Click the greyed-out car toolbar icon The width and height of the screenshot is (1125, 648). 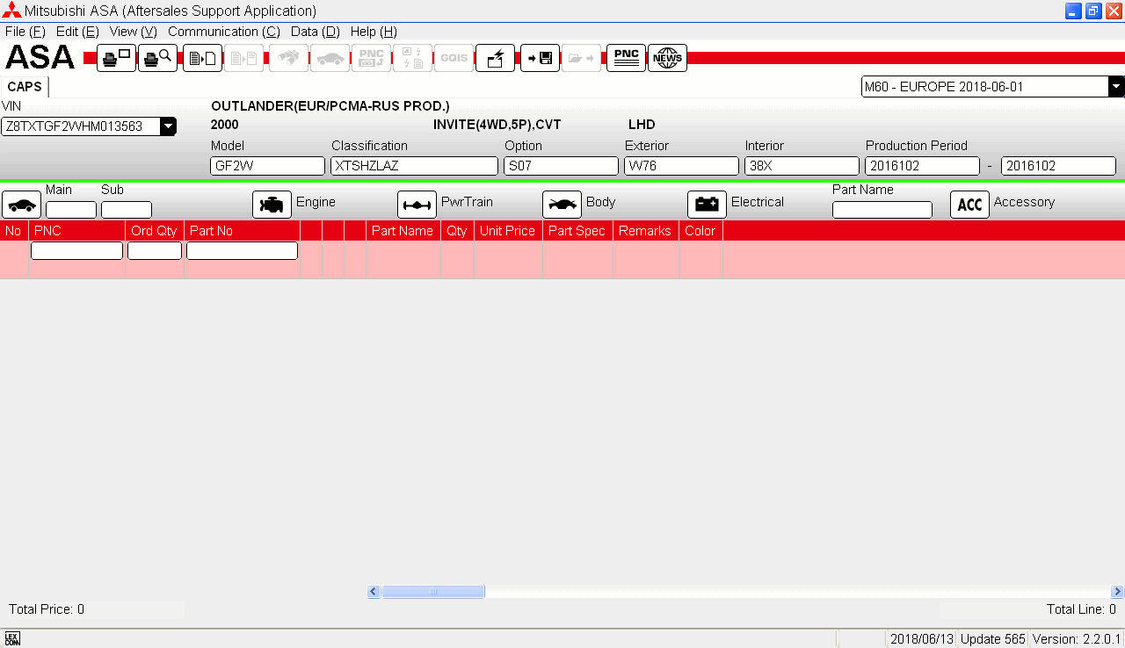click(330, 59)
